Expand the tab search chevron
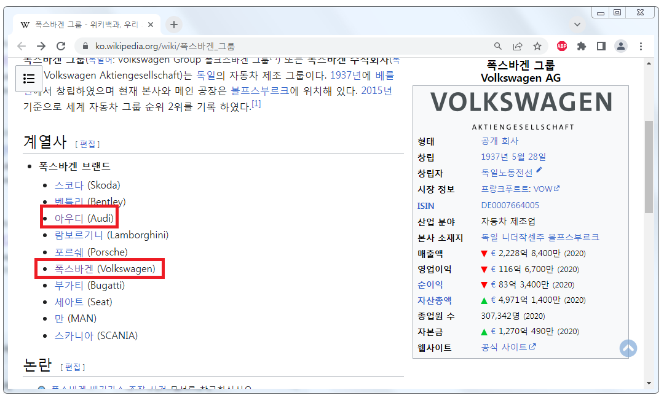Viewport: 664px width, 398px height. click(x=577, y=25)
